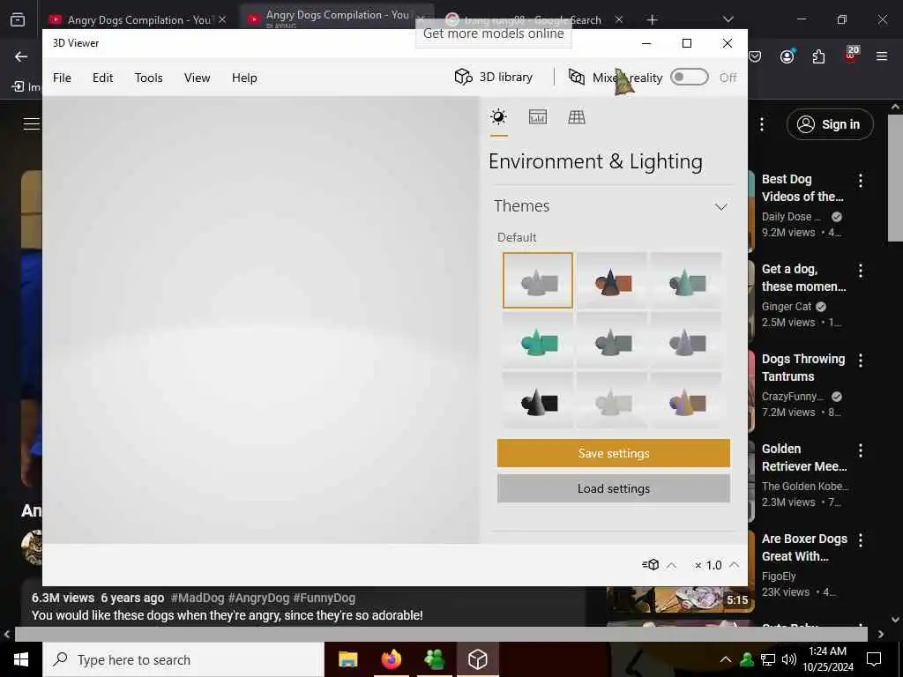903x677 pixels.
Task: Select the purple and gold theme thumbnail
Action: 686,401
